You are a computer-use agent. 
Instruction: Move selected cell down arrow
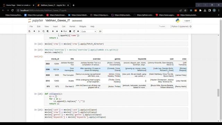point(57,31)
